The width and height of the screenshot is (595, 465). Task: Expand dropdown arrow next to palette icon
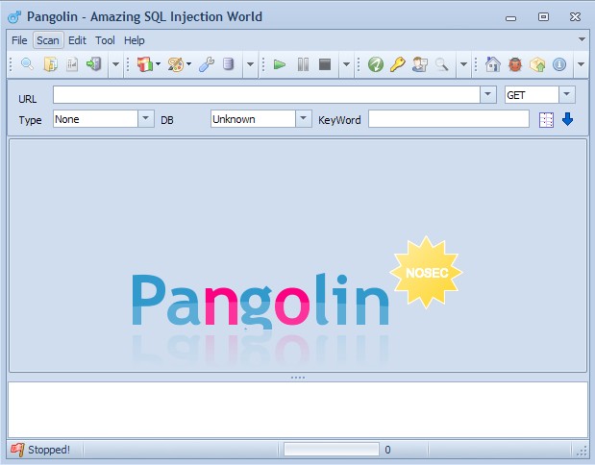coord(188,64)
